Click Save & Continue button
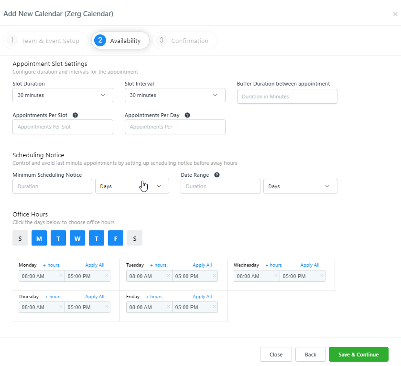Viewport: 401px width, 366px height. click(358, 354)
